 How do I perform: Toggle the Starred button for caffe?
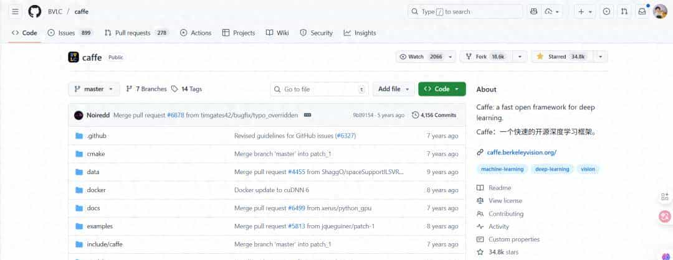561,57
